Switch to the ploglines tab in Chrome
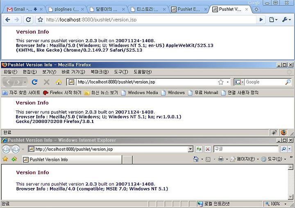 pyautogui.click(x=66, y=9)
